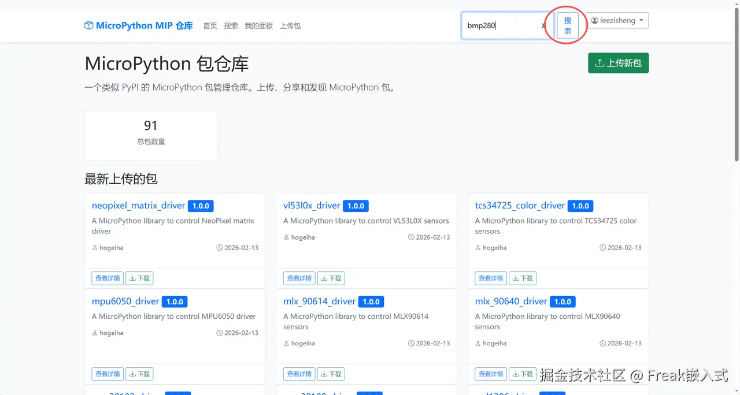The image size is (740, 395).
Task: Open the 搜索 nav item in the top bar
Action: pyautogui.click(x=231, y=25)
